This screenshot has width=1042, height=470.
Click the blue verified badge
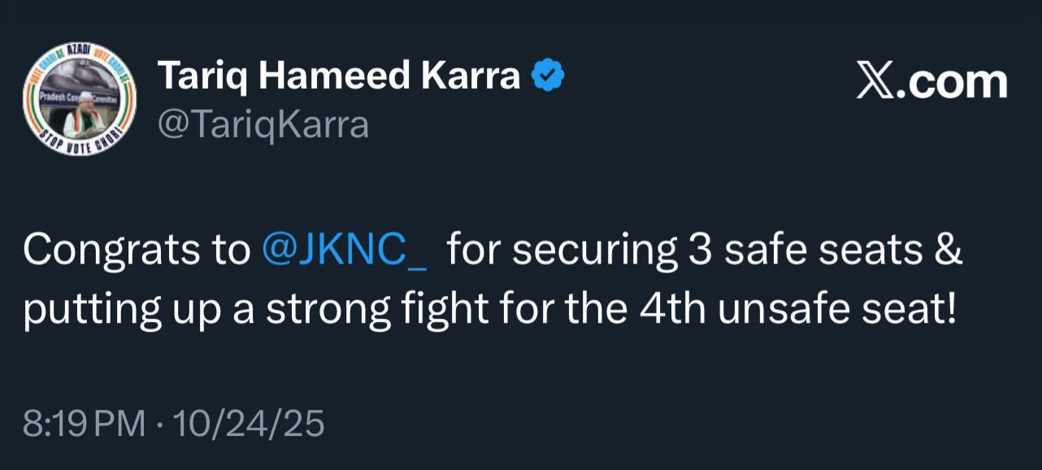[x=548, y=77]
